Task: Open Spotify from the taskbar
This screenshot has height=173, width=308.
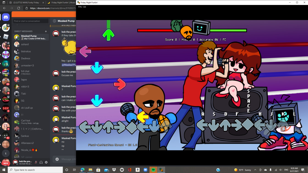Action: coord(153,170)
